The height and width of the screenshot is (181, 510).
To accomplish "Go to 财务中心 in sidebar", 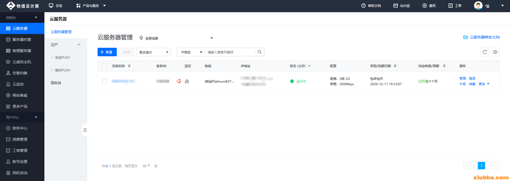I will coord(20,128).
